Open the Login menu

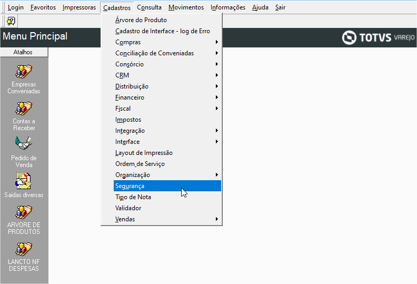tap(16, 7)
